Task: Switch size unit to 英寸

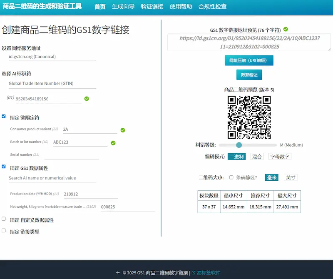Action: coord(291,177)
